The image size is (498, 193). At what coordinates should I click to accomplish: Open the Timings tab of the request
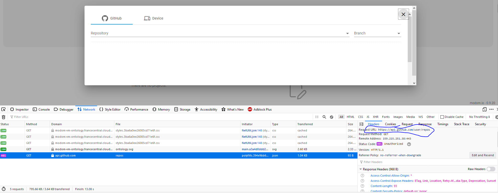coord(443,124)
